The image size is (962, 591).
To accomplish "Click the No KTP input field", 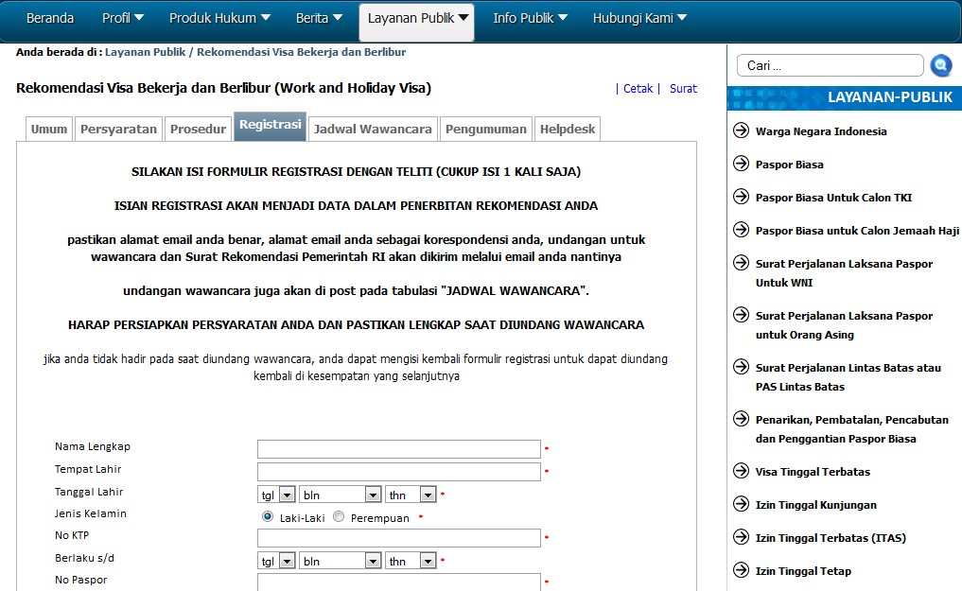I will [399, 538].
